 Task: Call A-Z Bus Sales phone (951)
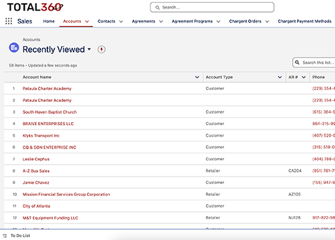[324, 171]
